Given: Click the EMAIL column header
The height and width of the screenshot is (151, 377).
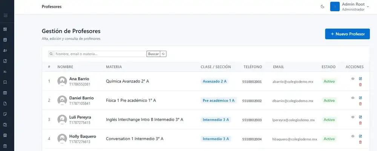Looking at the screenshot, I should click(279, 67).
